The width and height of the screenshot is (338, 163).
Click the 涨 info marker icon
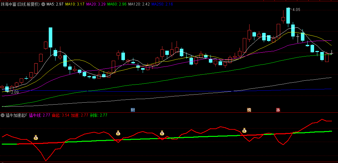[278, 110]
